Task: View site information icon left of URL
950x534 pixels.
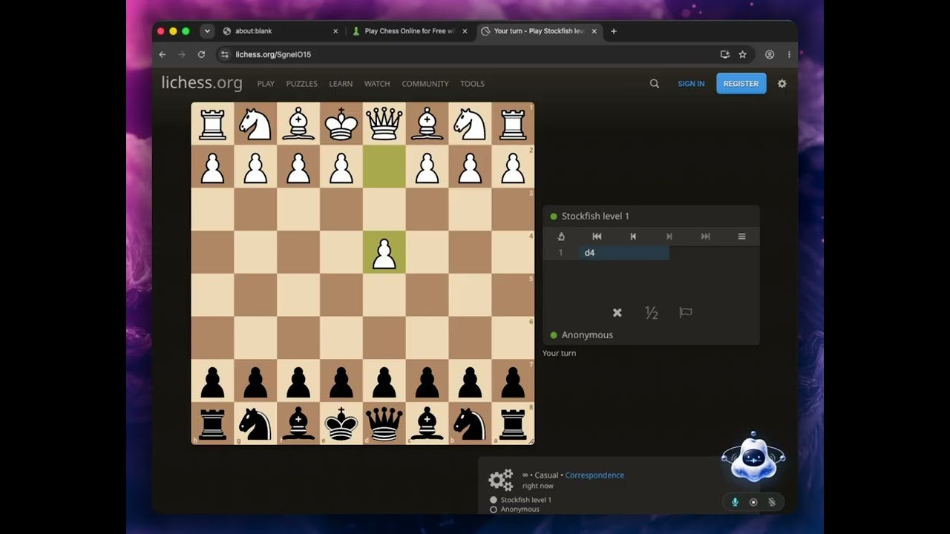Action: (x=225, y=54)
